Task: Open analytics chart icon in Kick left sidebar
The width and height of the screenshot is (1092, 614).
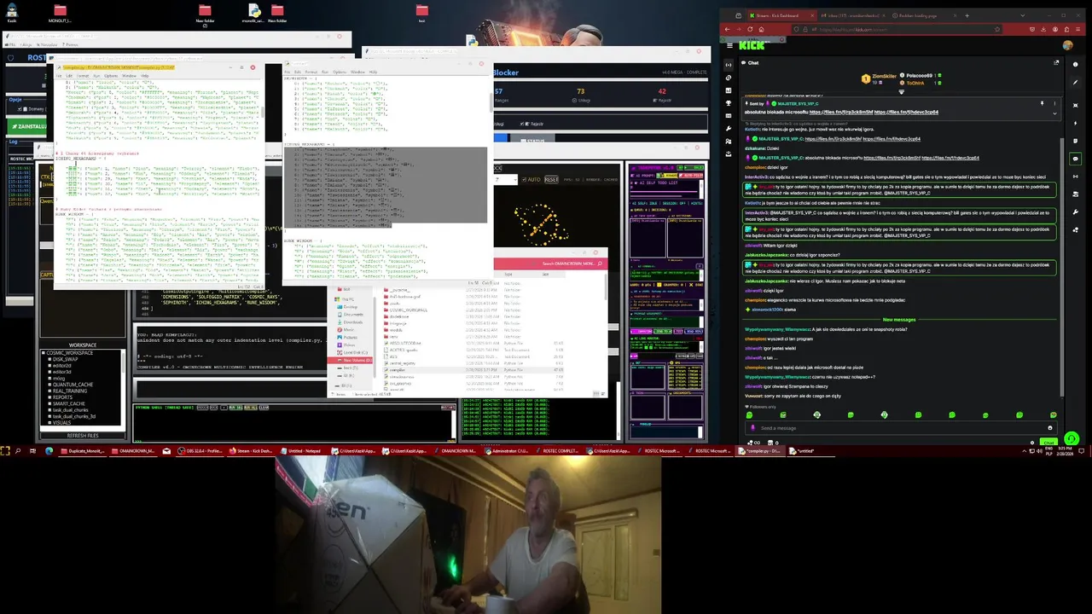Action: coord(729,90)
